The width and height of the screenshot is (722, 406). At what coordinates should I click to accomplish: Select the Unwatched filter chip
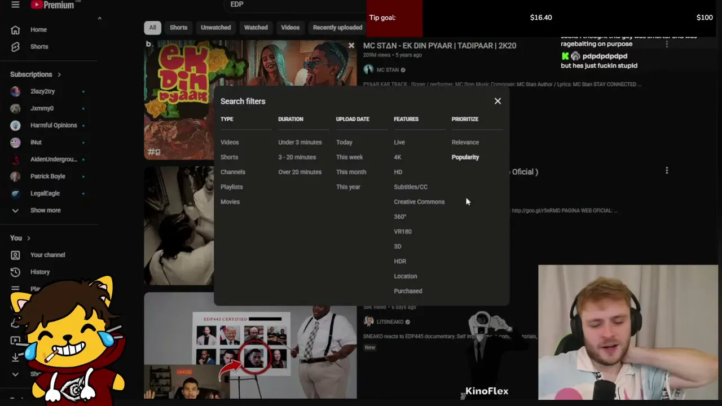pyautogui.click(x=215, y=28)
